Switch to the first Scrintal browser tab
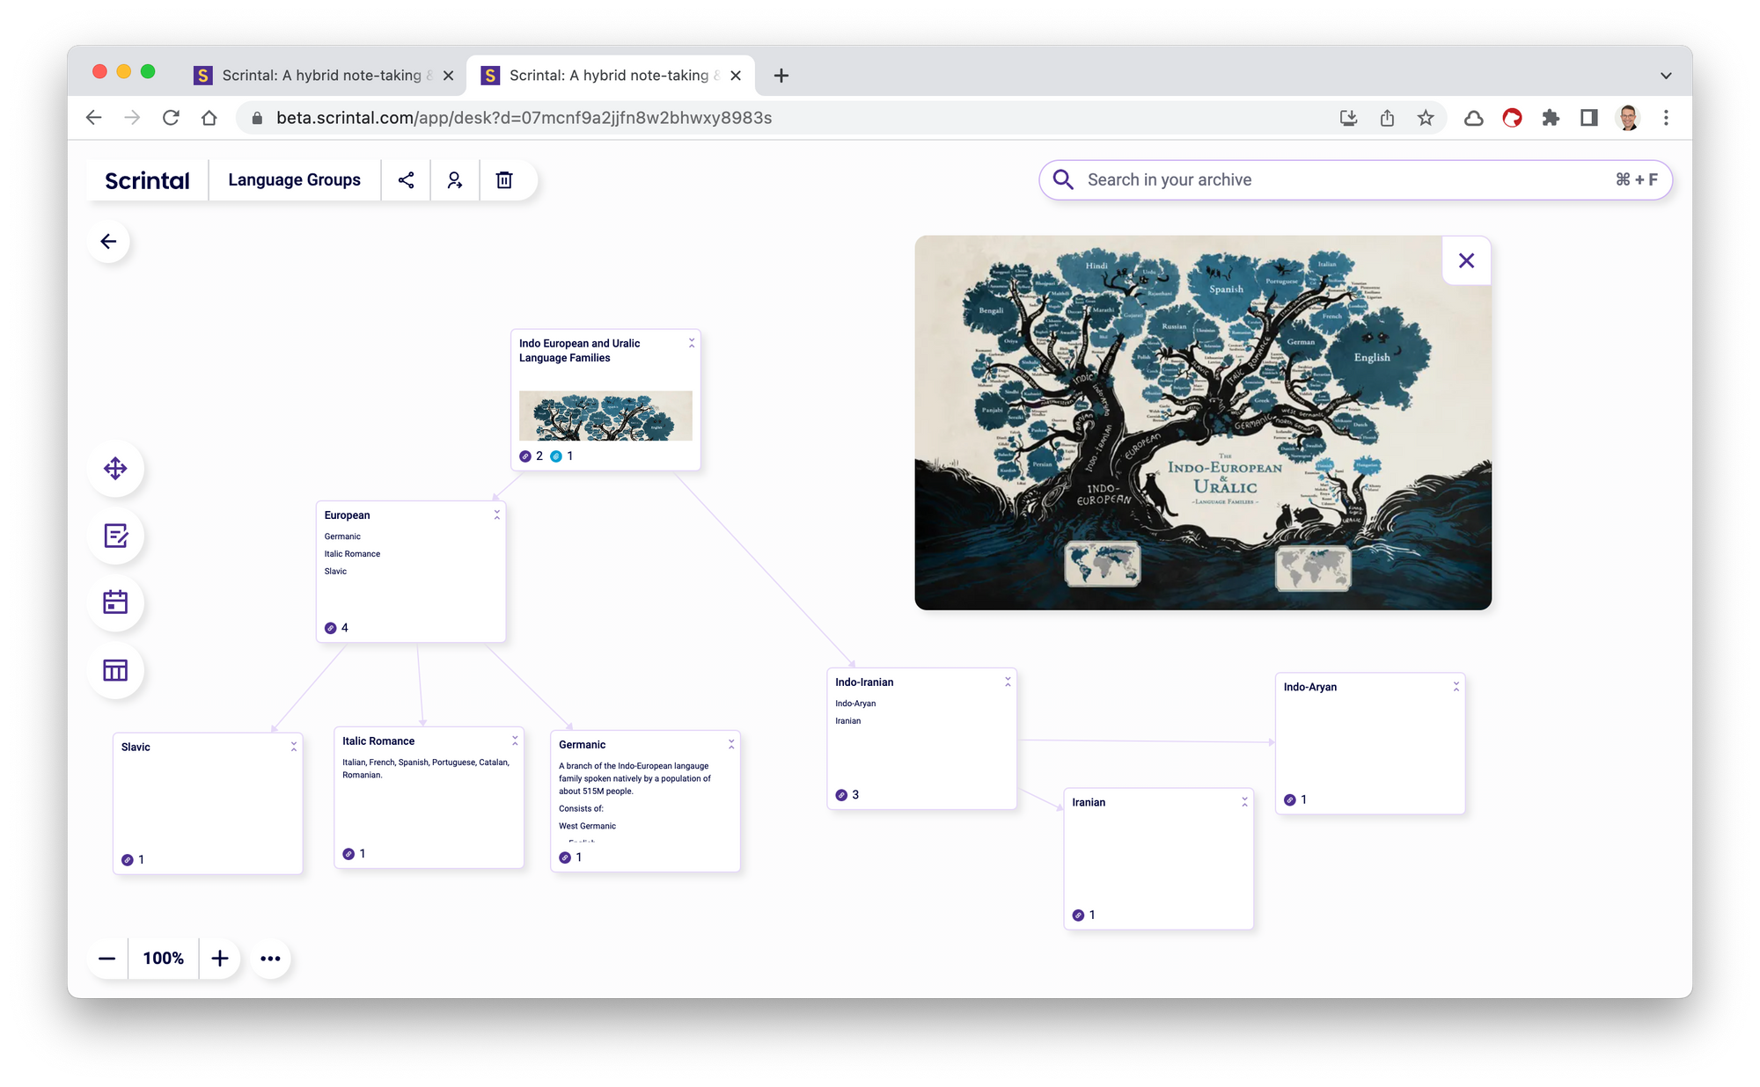Image resolution: width=1760 pixels, height=1087 pixels. point(321,76)
